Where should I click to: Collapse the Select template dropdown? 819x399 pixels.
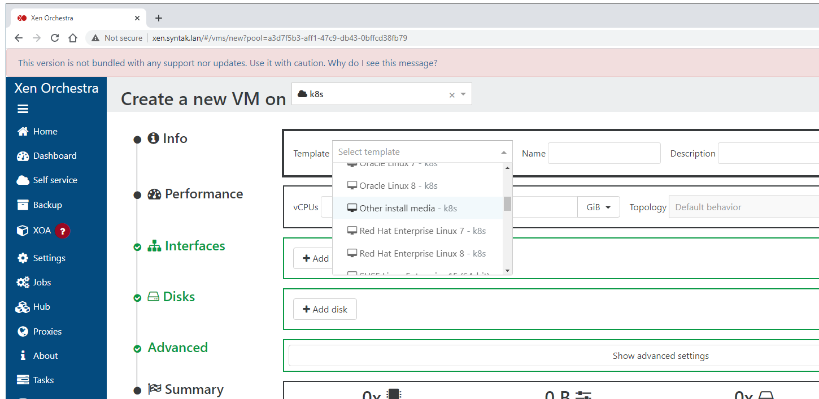point(503,152)
